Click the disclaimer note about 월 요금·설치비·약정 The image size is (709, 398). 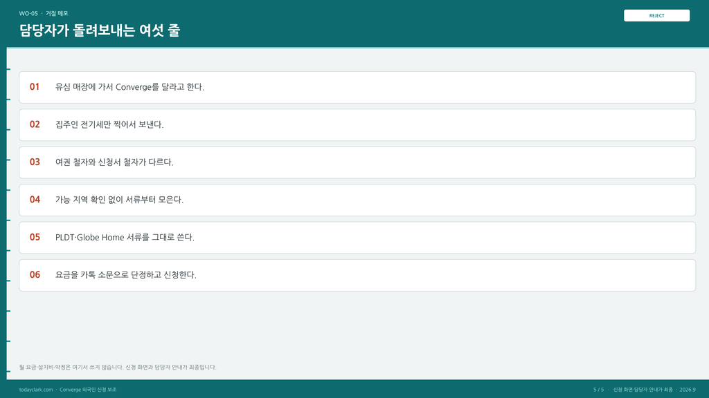click(x=118, y=368)
